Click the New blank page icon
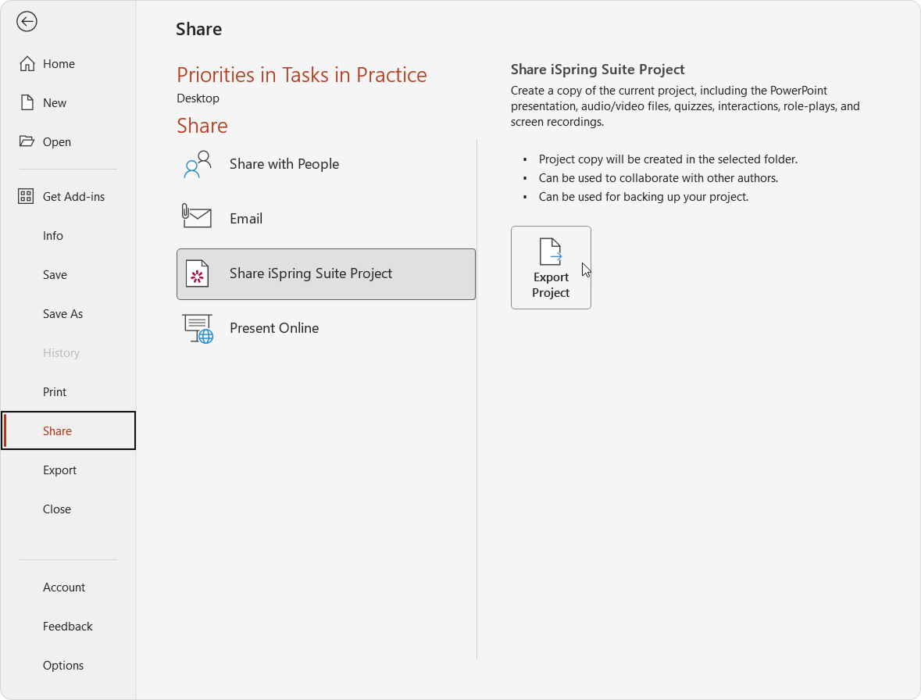 pos(27,103)
